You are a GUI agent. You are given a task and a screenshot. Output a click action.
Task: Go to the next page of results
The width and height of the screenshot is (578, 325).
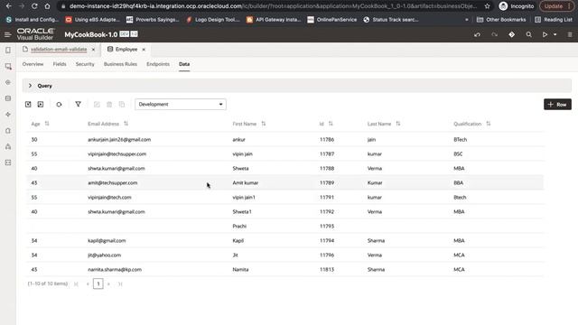click(x=108, y=283)
